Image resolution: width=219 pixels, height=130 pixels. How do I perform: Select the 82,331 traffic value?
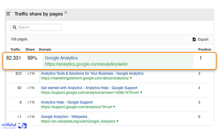point(13,58)
